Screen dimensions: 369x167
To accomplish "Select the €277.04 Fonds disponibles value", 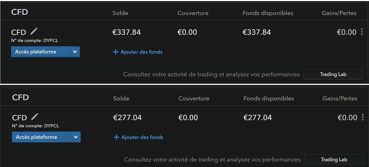I will pyautogui.click(x=257, y=118).
